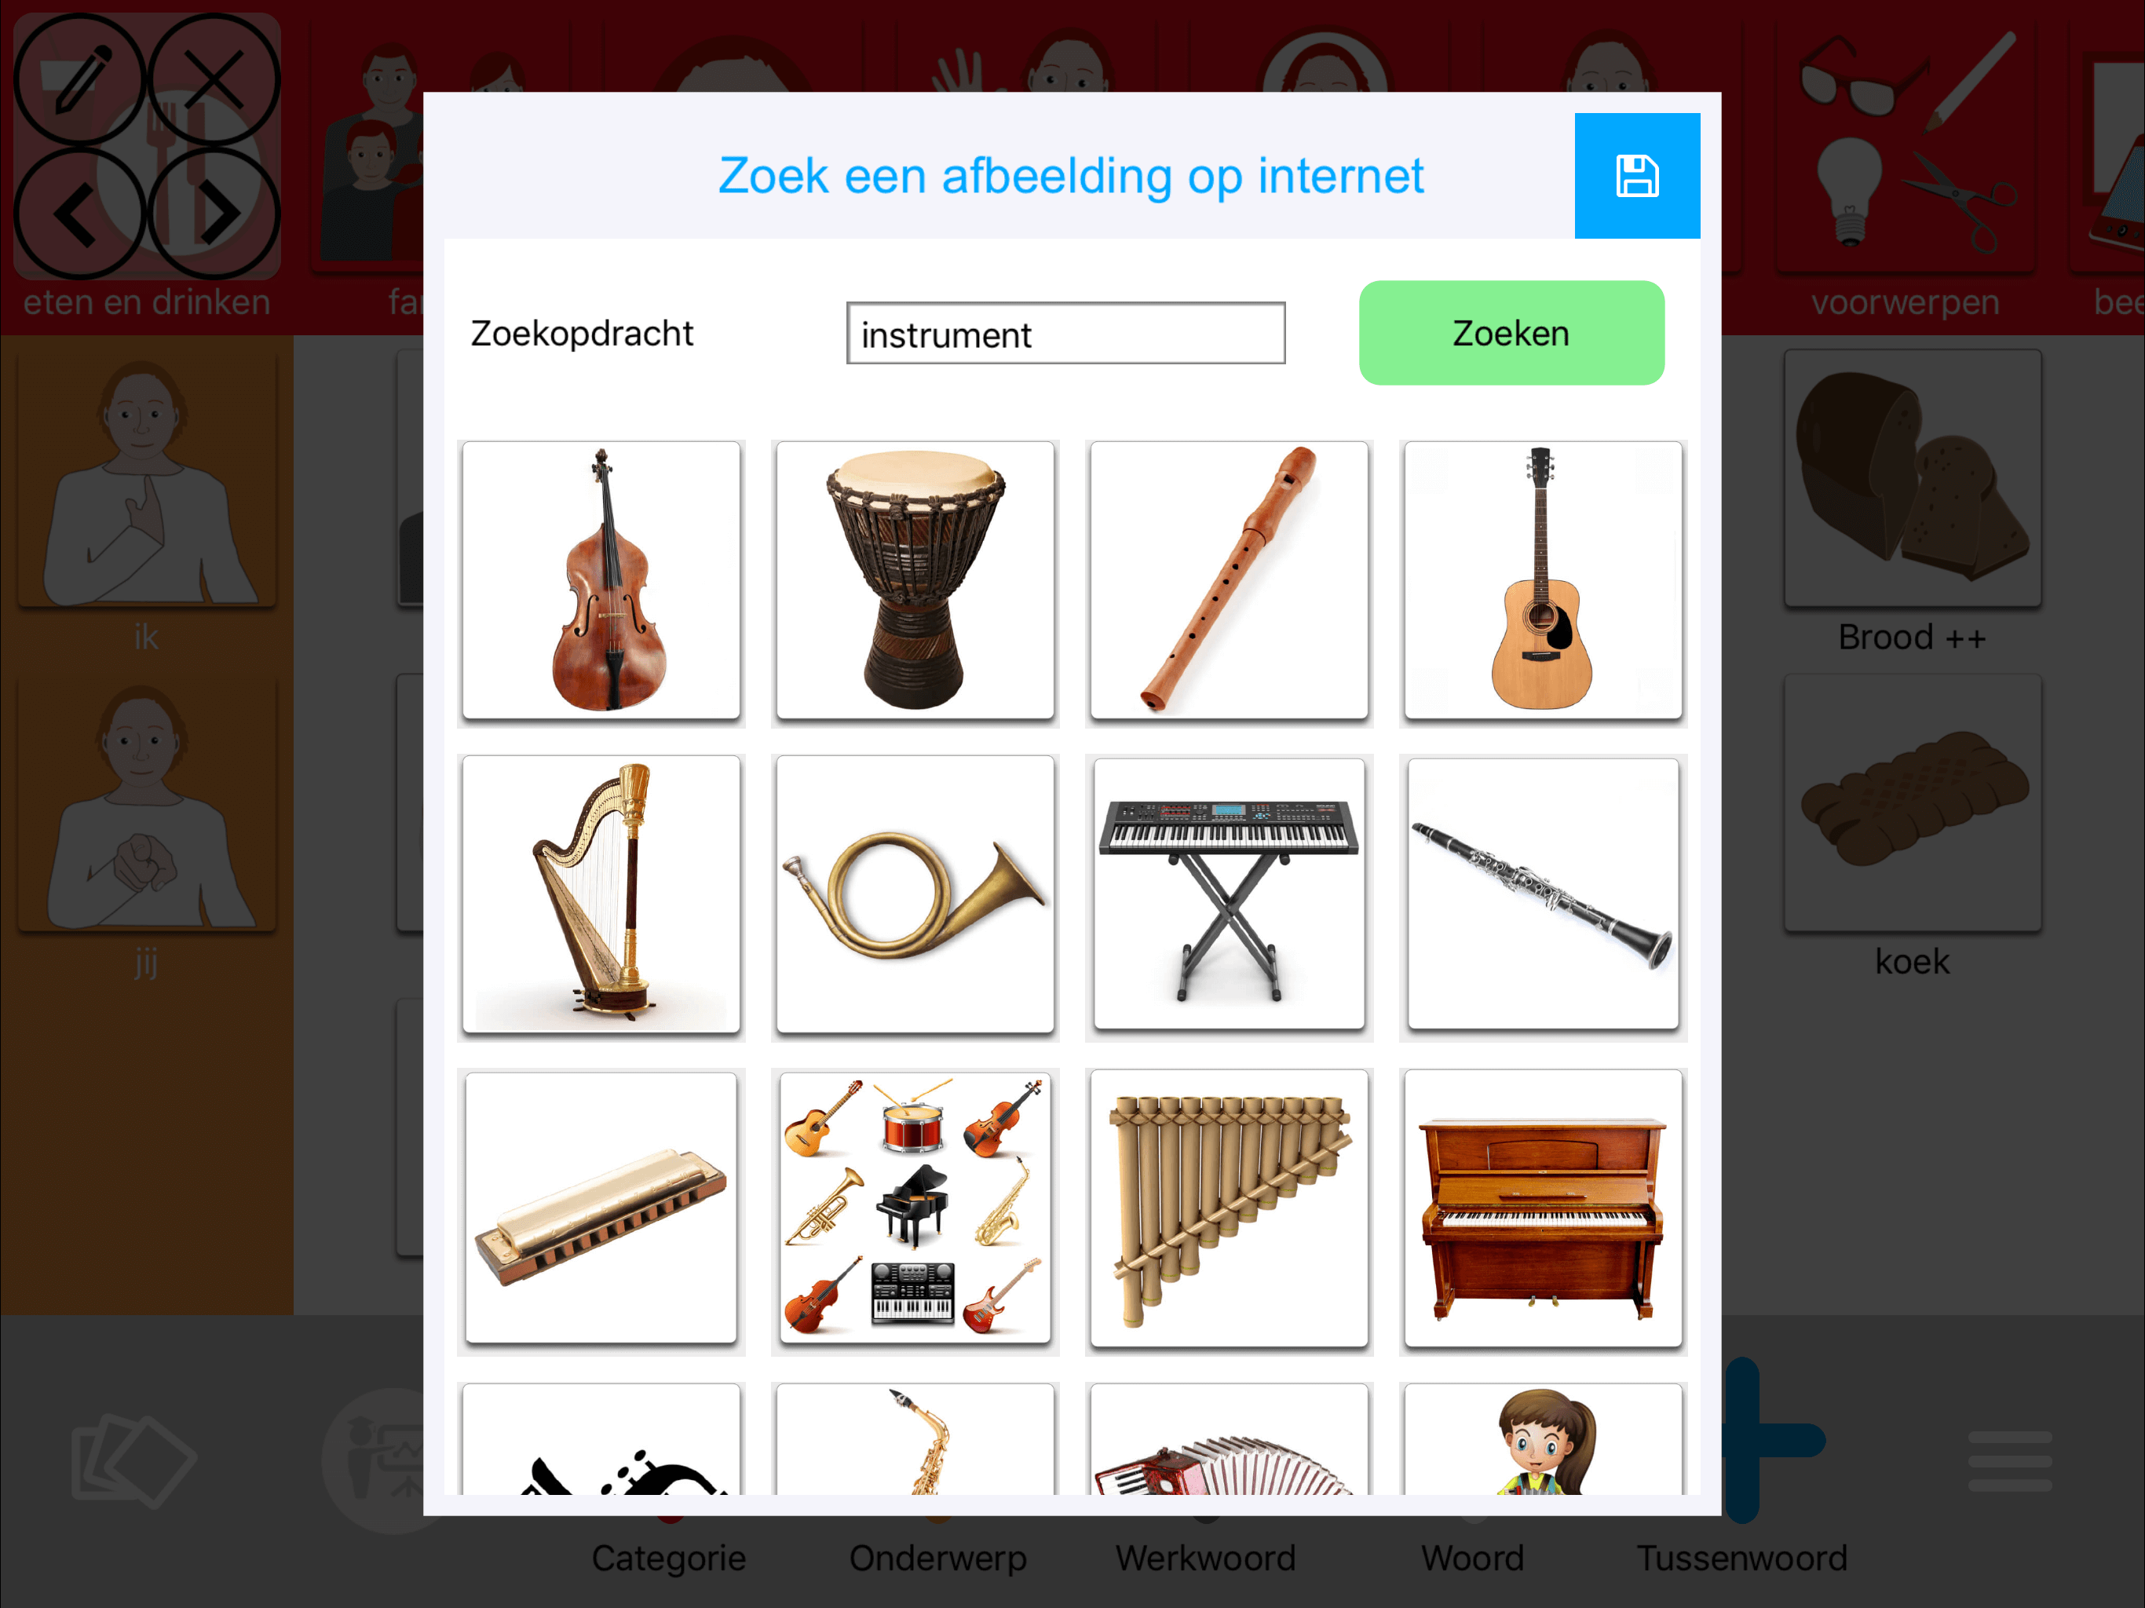Select the harmonica image

pos(601,1208)
